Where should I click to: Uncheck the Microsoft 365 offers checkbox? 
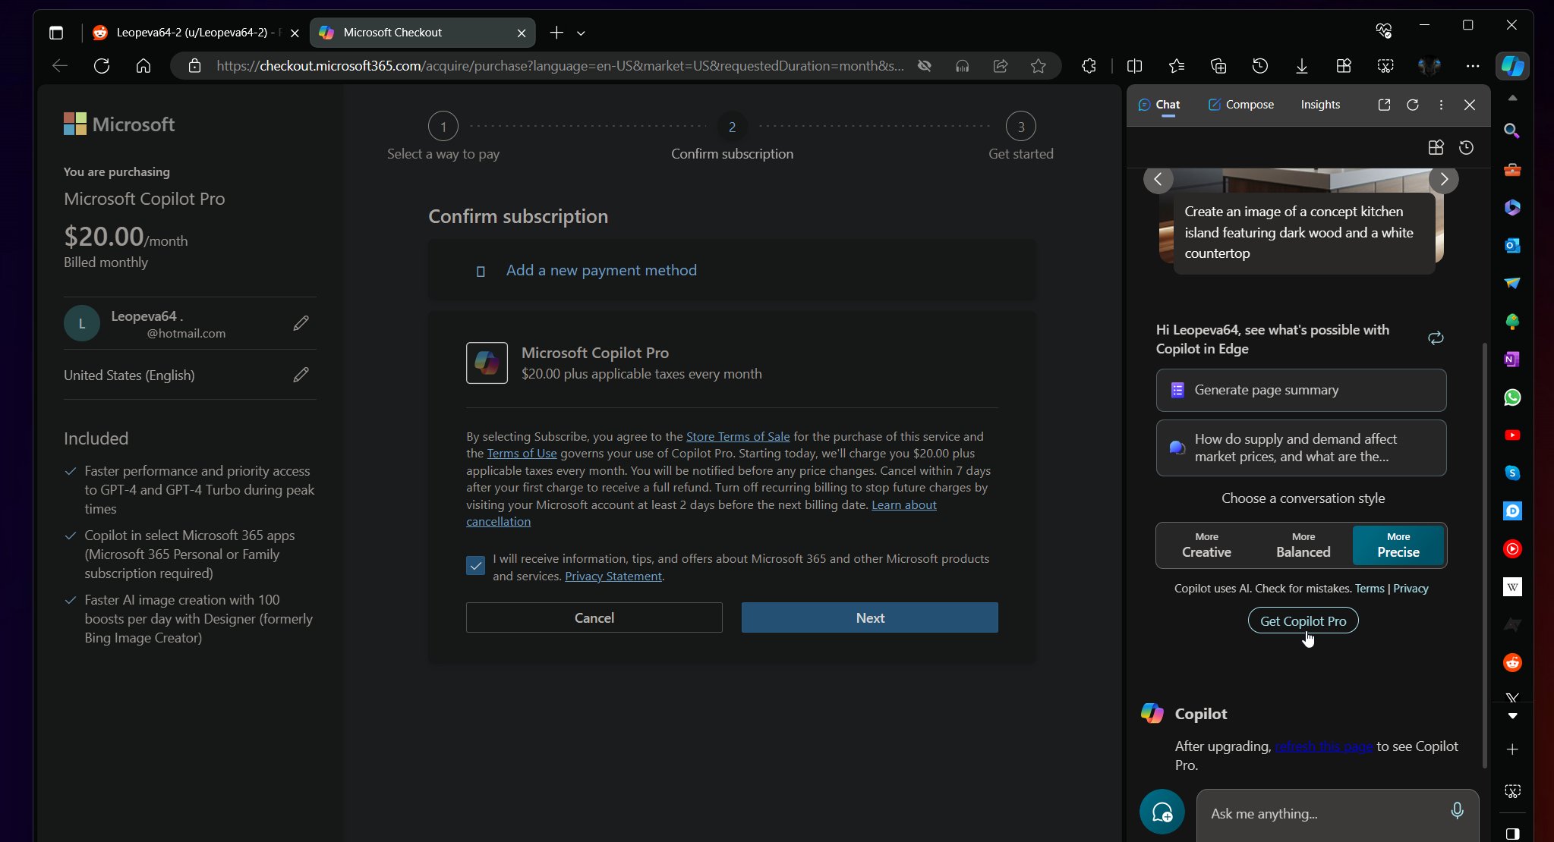(475, 566)
